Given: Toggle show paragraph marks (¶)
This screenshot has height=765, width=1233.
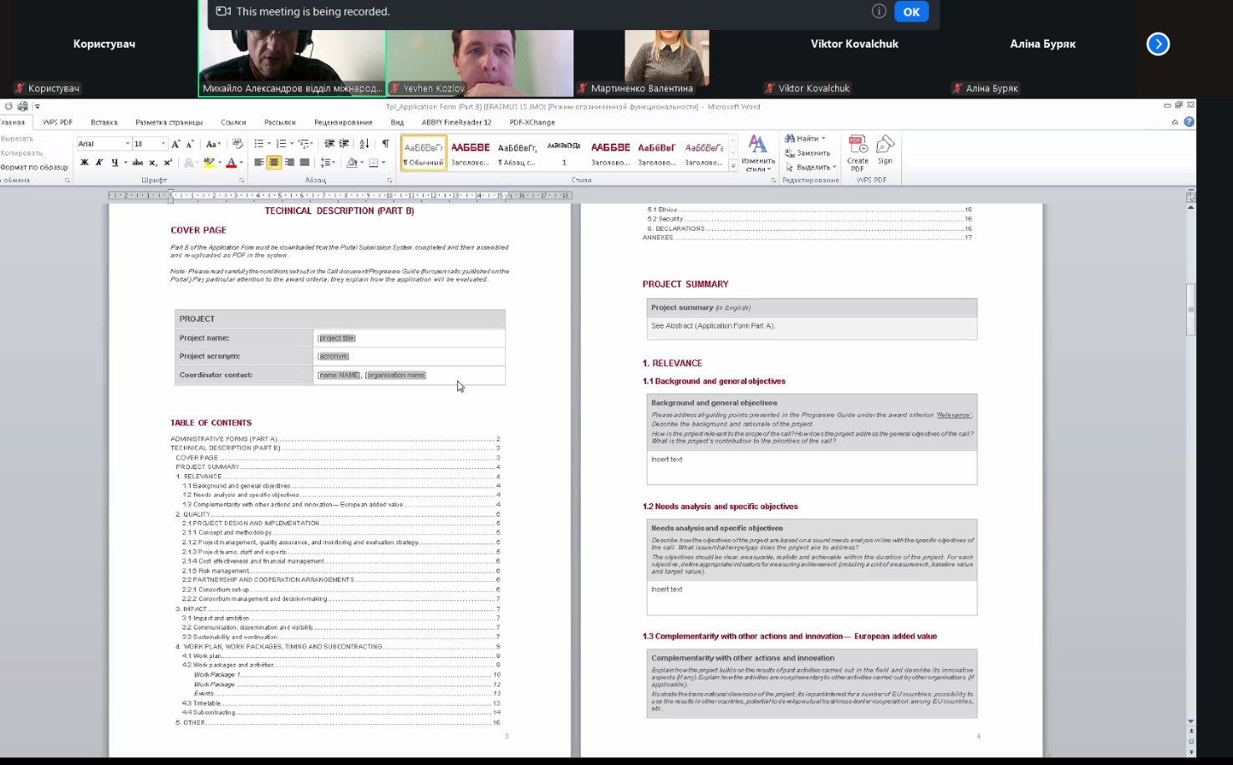Looking at the screenshot, I should [385, 144].
